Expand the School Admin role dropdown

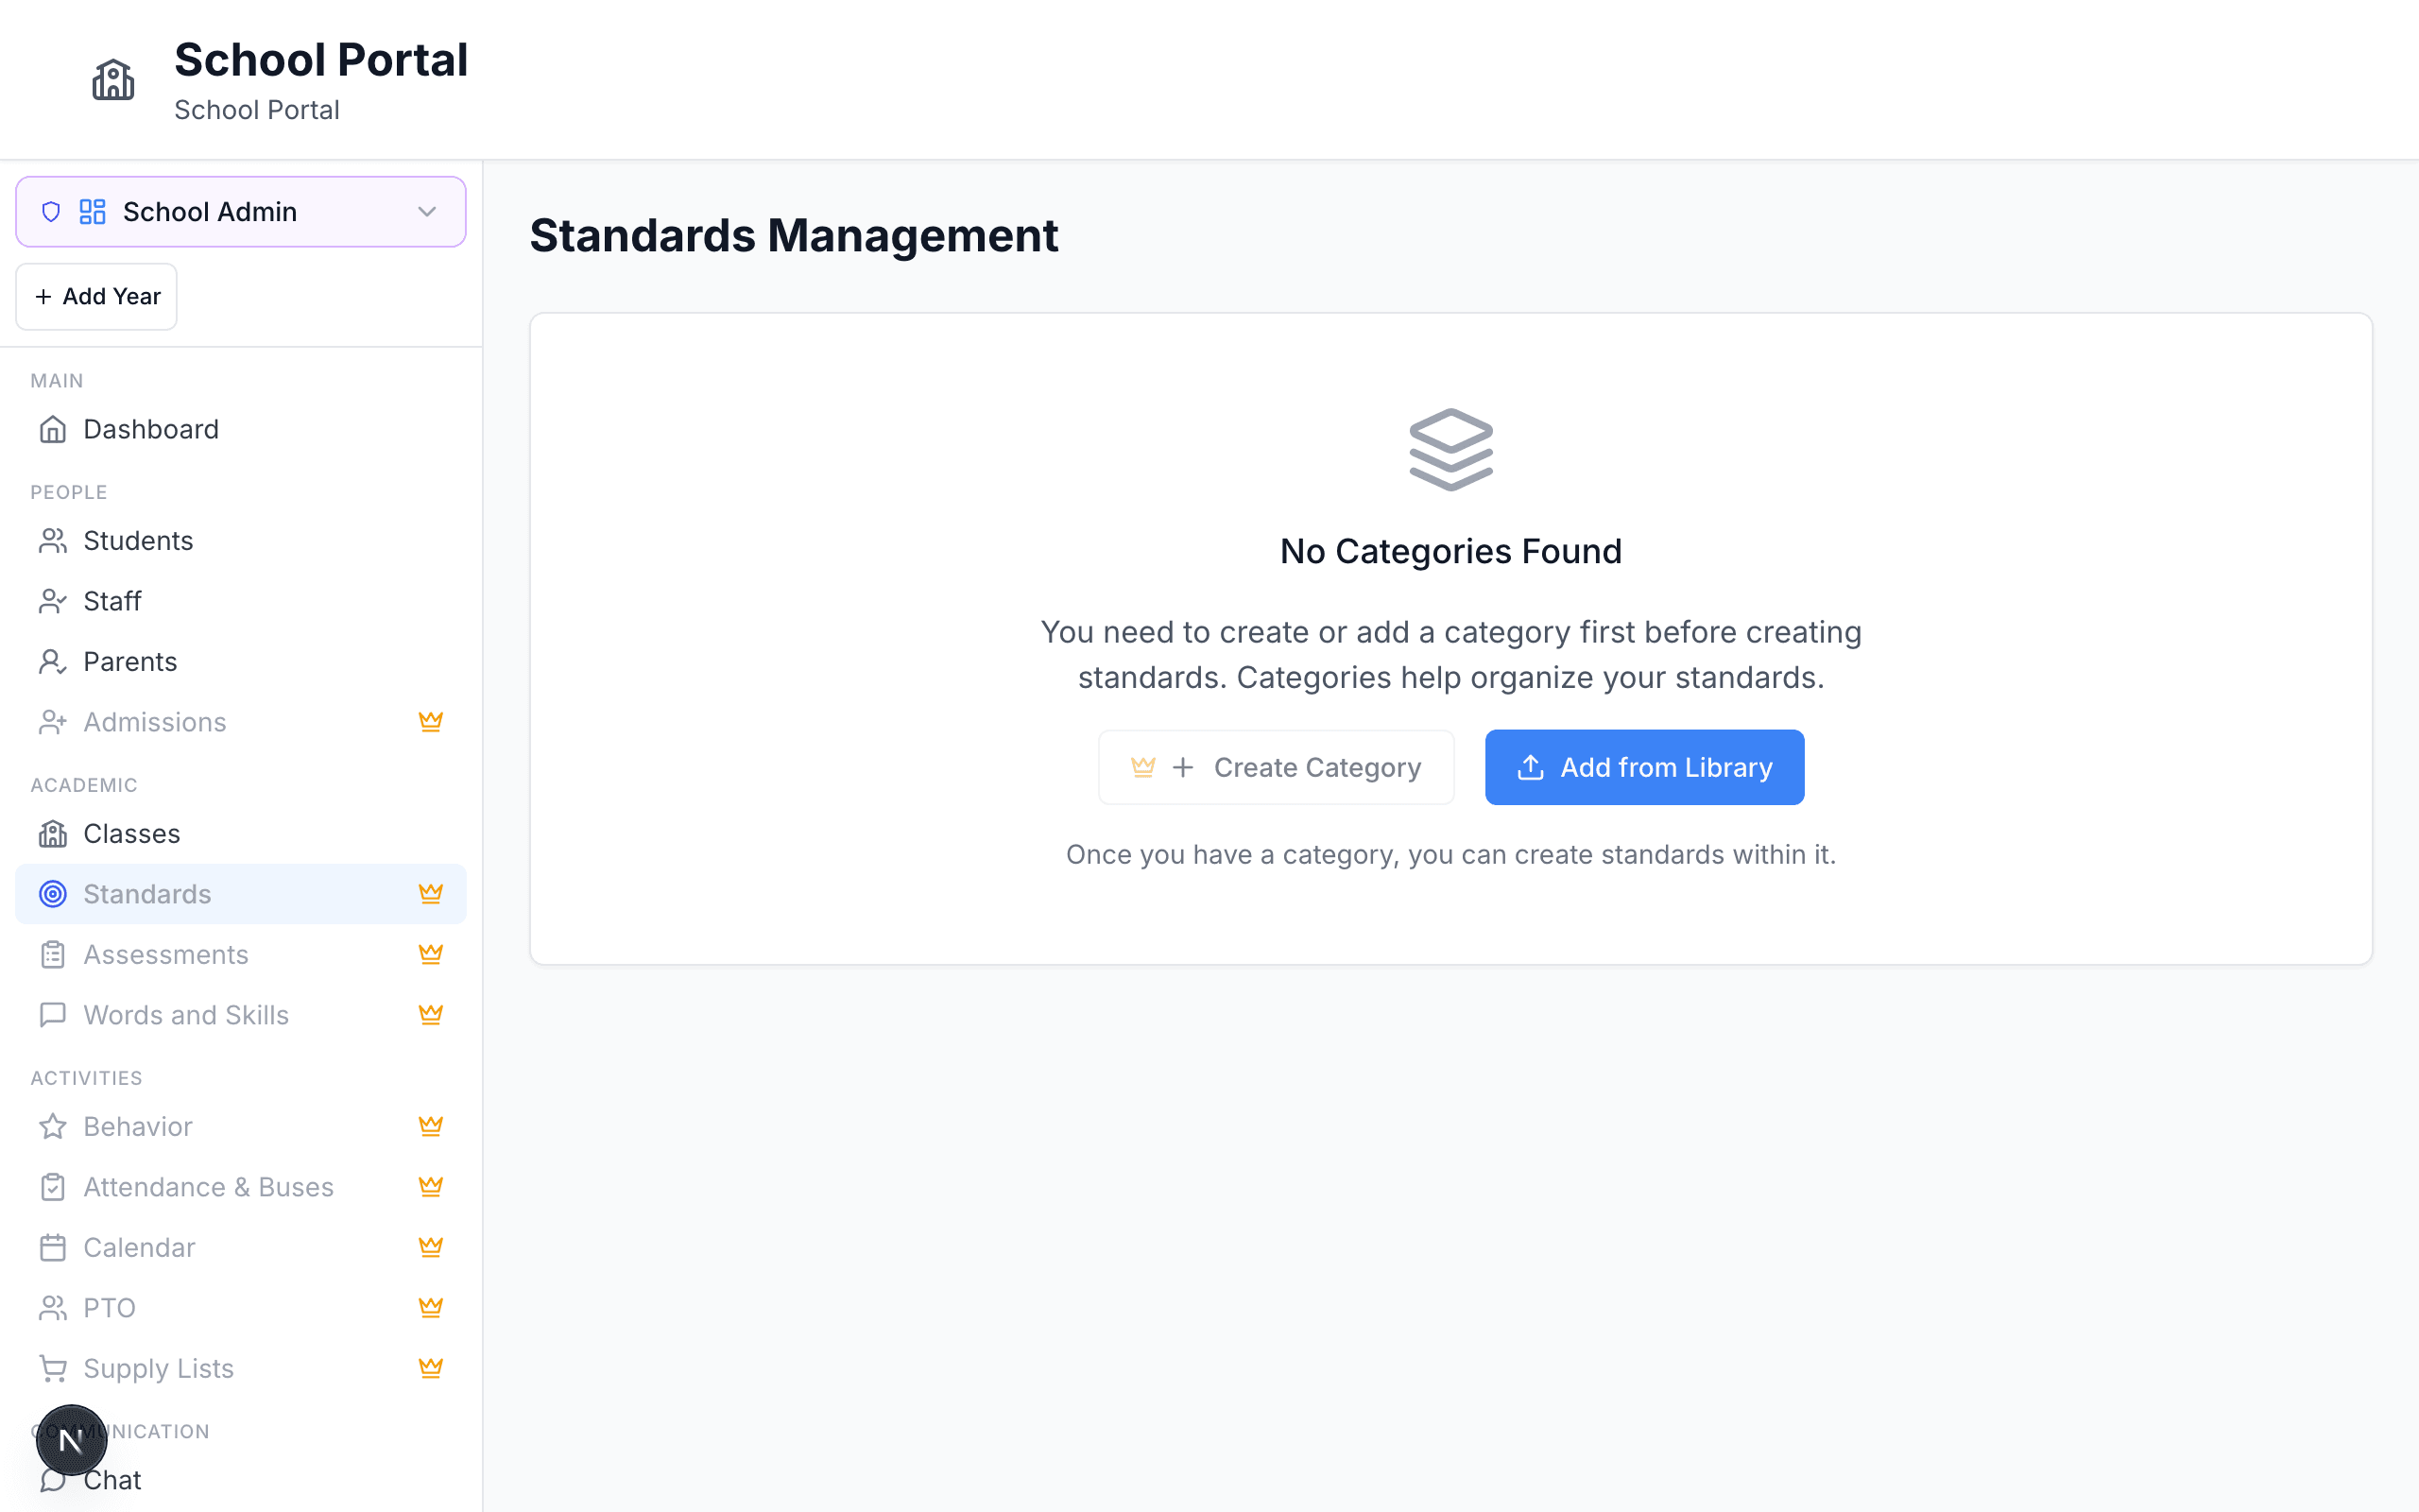240,212
